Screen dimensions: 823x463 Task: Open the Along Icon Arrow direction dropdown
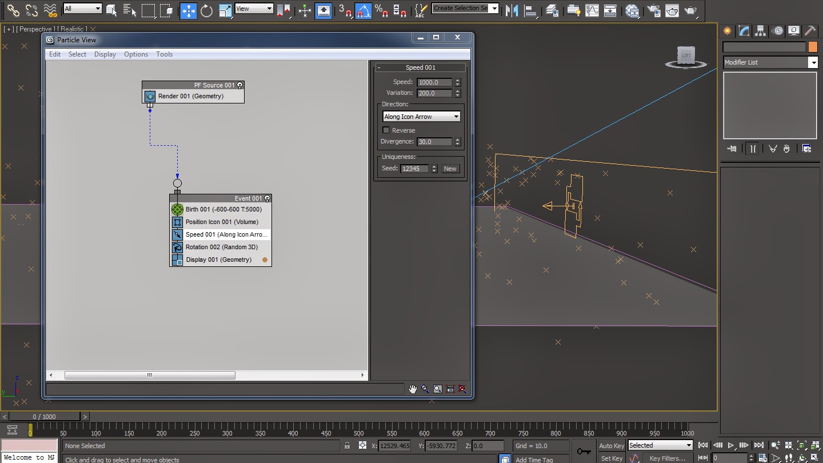click(421, 117)
